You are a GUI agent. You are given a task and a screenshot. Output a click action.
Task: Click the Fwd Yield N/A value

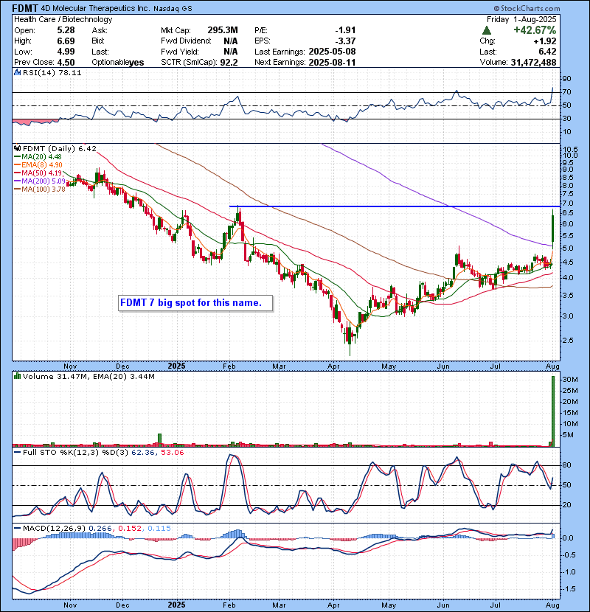(x=231, y=52)
